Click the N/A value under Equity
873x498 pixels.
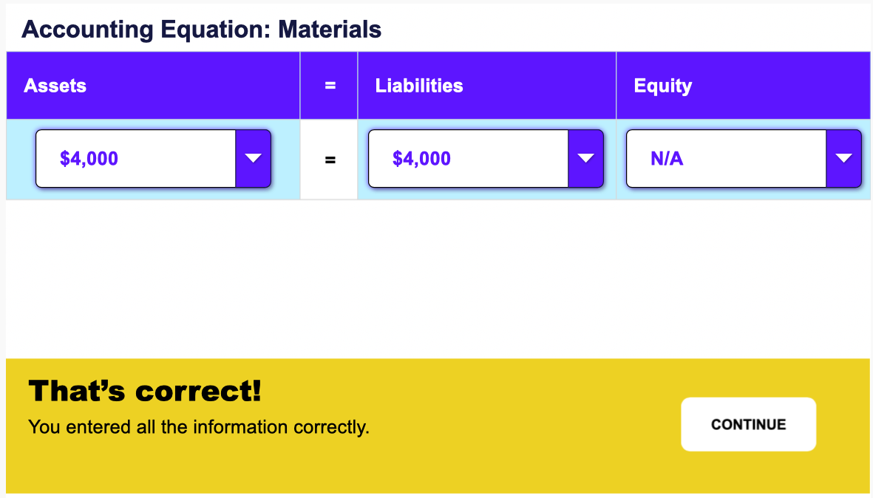click(667, 158)
